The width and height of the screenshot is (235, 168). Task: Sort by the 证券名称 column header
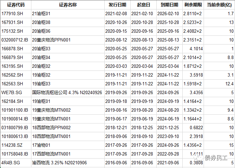pos(68,5)
